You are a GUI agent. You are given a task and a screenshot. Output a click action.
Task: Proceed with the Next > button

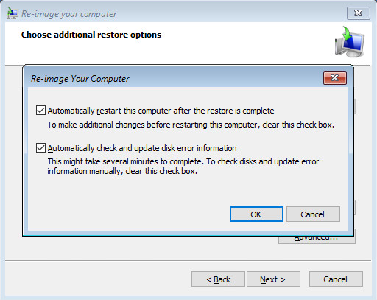point(273,279)
